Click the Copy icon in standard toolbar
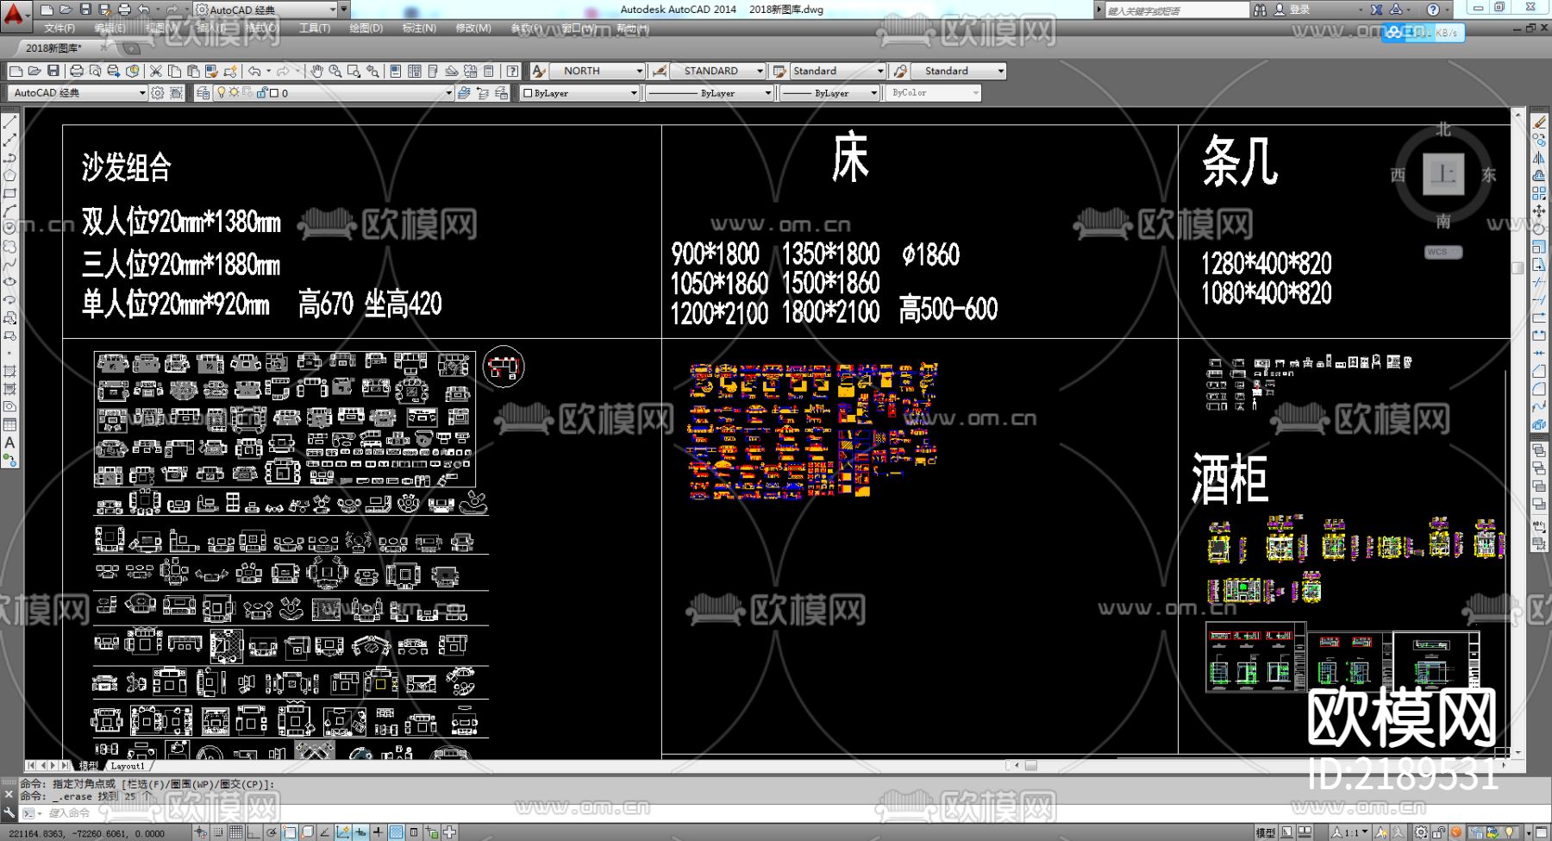Image resolution: width=1552 pixels, height=841 pixels. pyautogui.click(x=174, y=71)
